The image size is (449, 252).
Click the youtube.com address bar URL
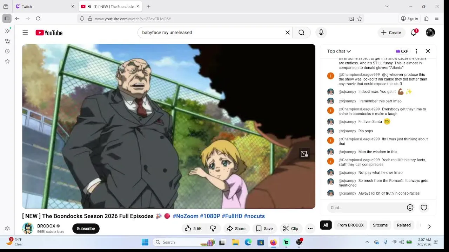pos(133,19)
